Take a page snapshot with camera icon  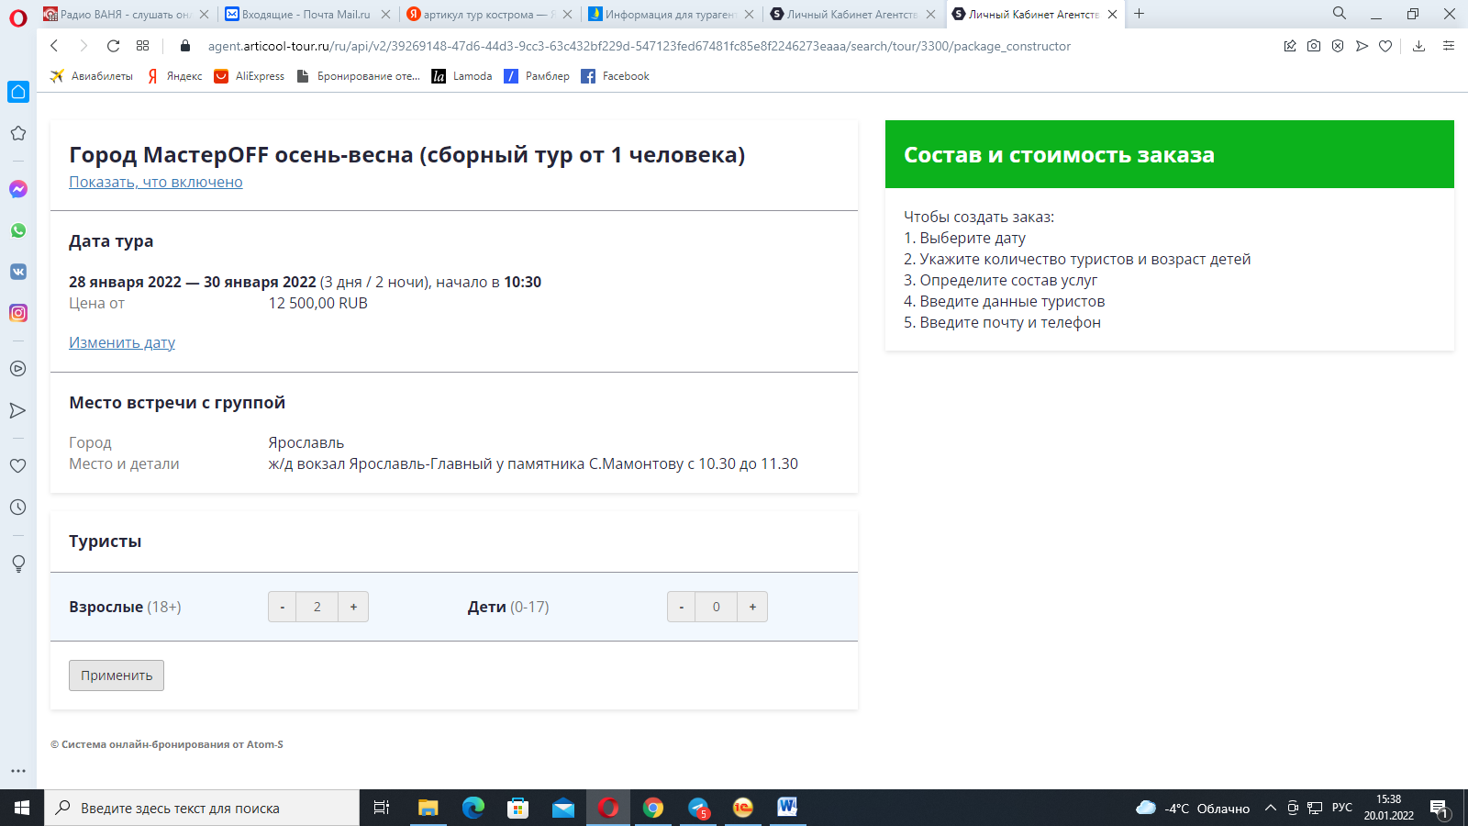(1314, 46)
